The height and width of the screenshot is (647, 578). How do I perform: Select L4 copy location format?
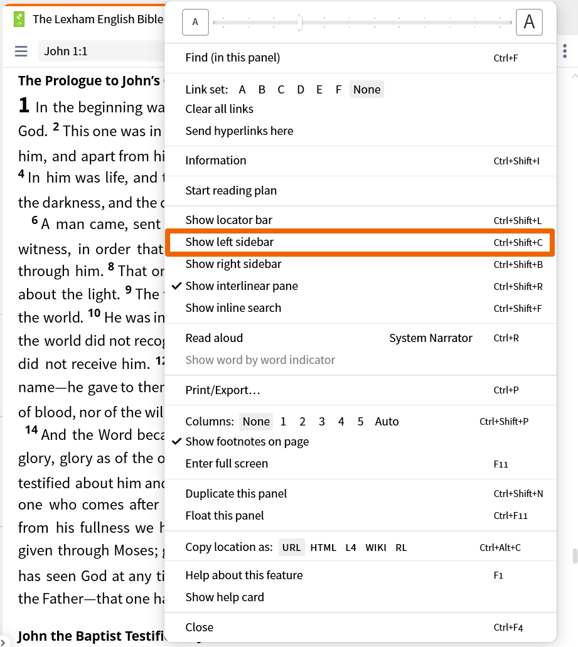(x=351, y=548)
